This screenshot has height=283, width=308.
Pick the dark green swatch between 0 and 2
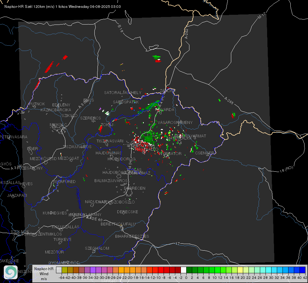point(189,270)
